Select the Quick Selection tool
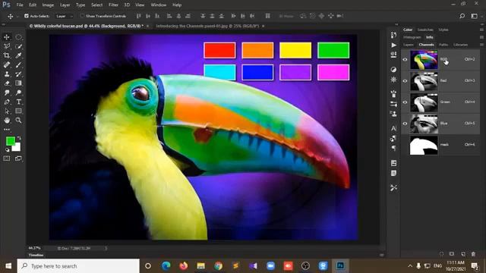This screenshot has width=486, height=273. coord(18,46)
